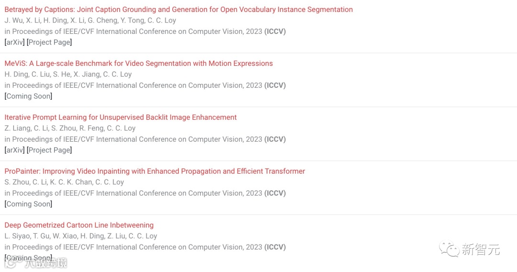Click the author list L. Siyao, T. Gu
The image size is (517, 272).
coord(80,236)
